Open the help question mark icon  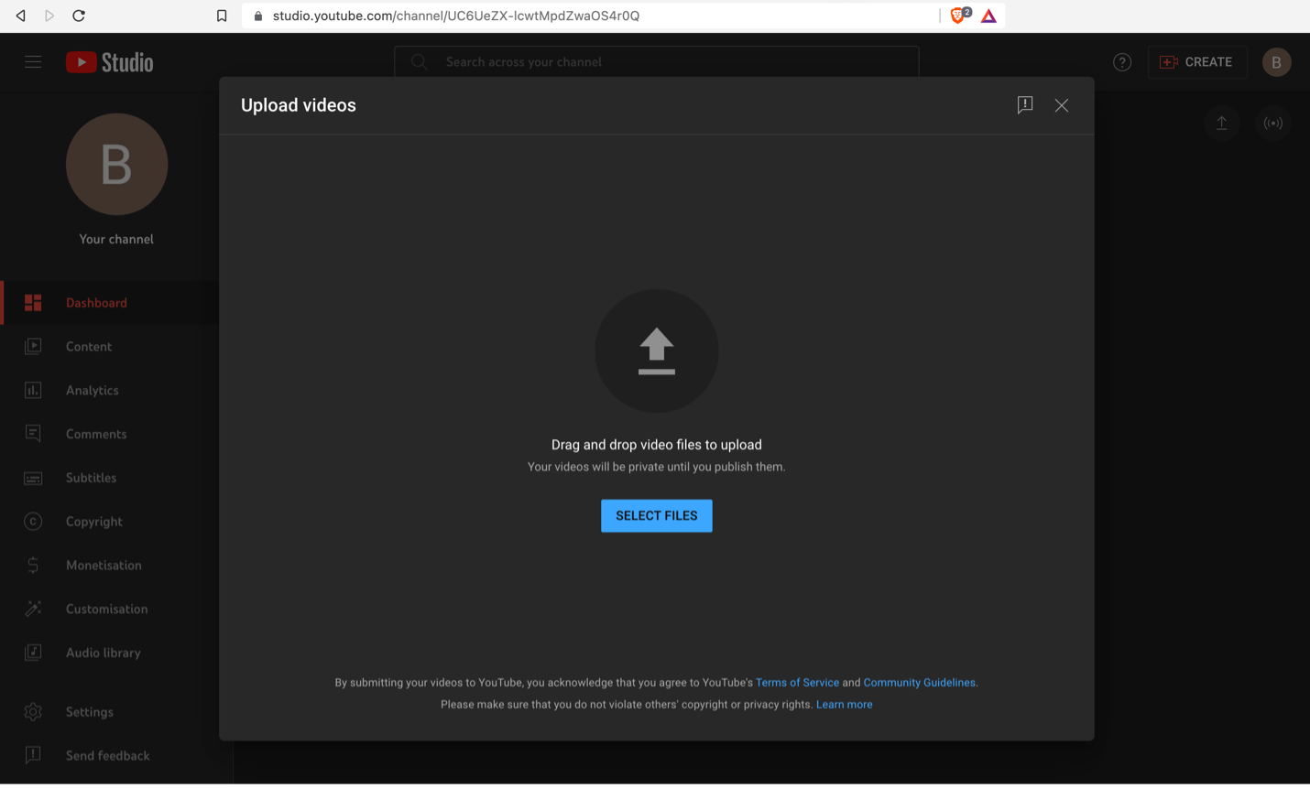pyautogui.click(x=1121, y=62)
